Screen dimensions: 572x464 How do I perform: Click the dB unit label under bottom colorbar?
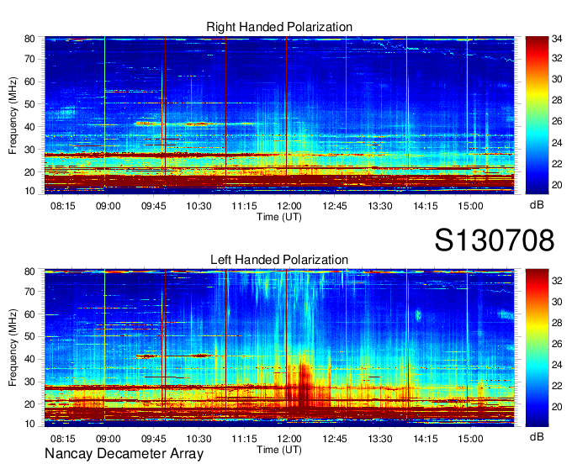coord(537,437)
